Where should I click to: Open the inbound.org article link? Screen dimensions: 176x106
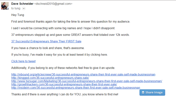(x=83, y=74)
